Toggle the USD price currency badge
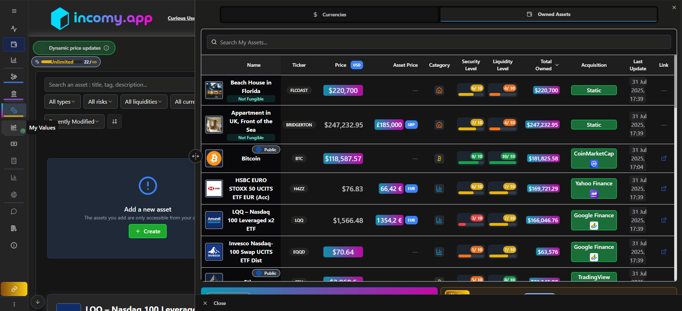Screen dimensions: 682x311 click(x=357, y=65)
